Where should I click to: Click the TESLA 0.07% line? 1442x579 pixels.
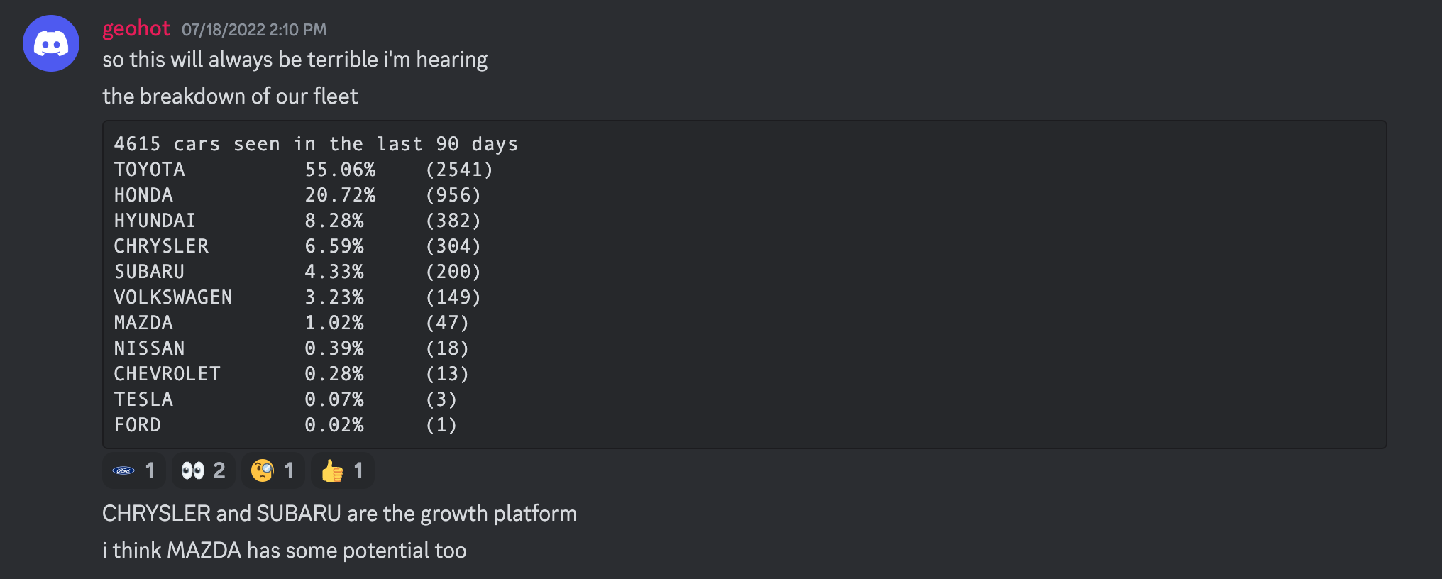(x=286, y=399)
